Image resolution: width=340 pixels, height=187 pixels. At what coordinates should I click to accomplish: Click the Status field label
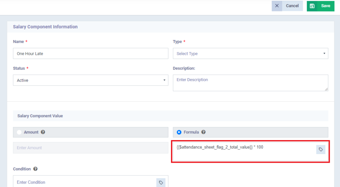(x=19, y=68)
